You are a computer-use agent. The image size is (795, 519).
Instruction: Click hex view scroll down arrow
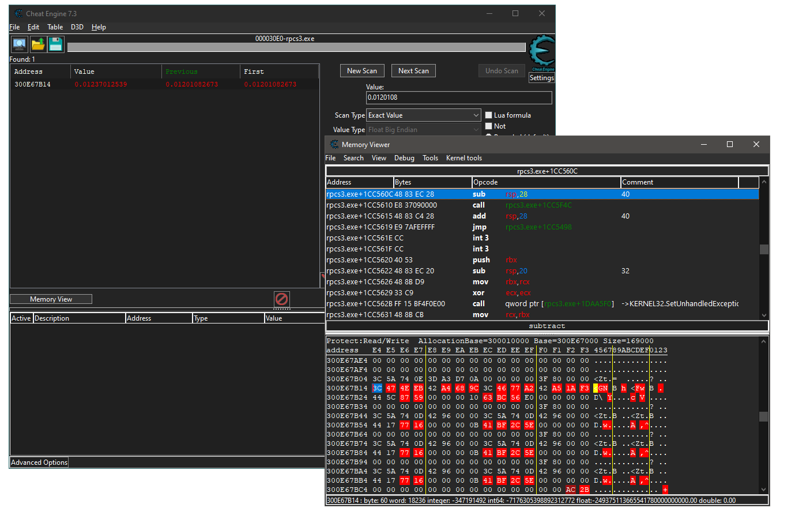click(763, 490)
